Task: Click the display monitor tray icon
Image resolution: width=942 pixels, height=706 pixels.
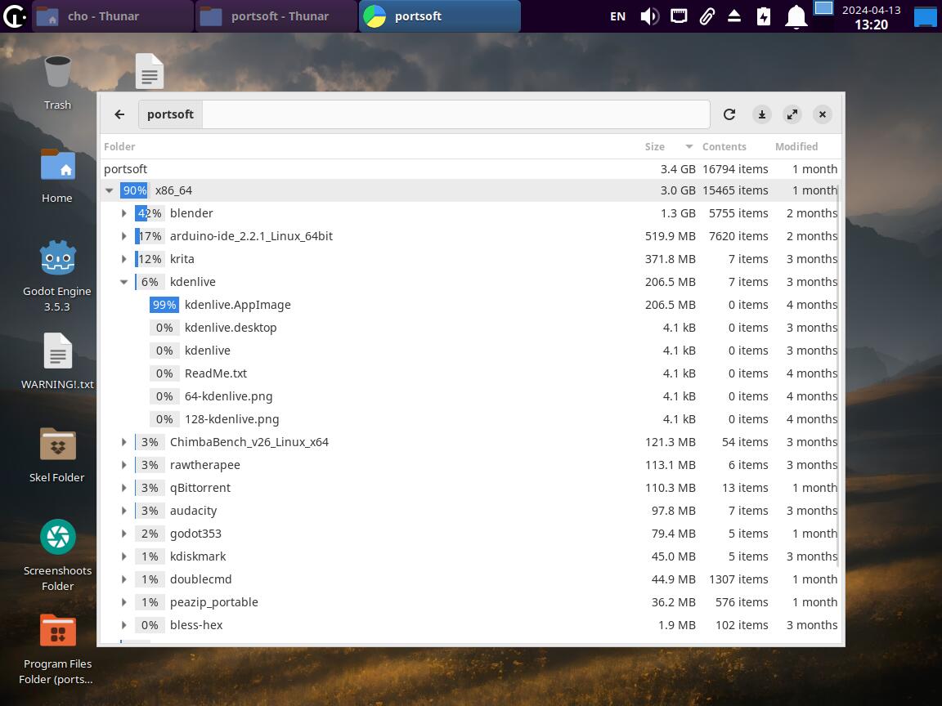Action: [823, 8]
